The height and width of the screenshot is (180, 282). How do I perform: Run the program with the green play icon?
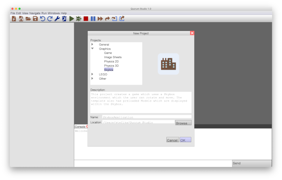[x=72, y=19]
